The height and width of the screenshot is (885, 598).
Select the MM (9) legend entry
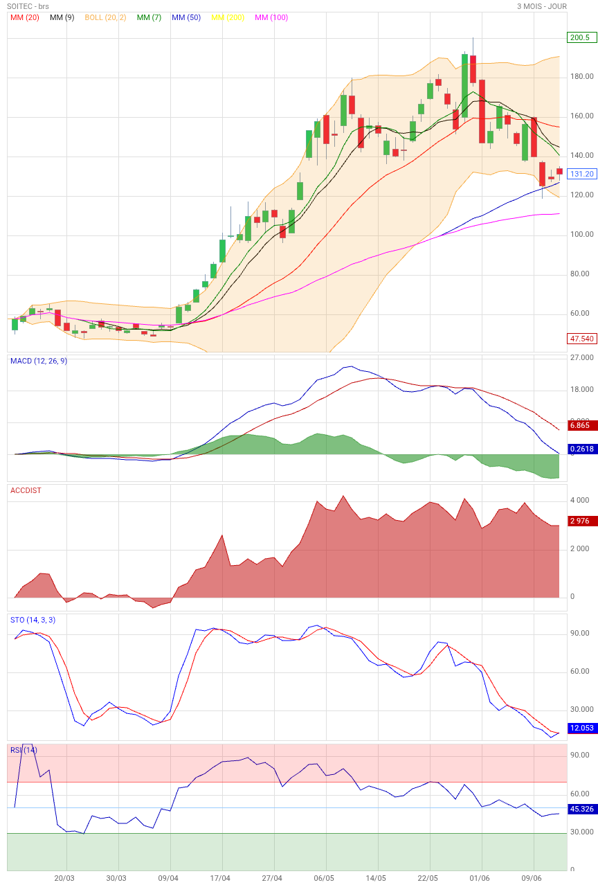pyautogui.click(x=62, y=17)
